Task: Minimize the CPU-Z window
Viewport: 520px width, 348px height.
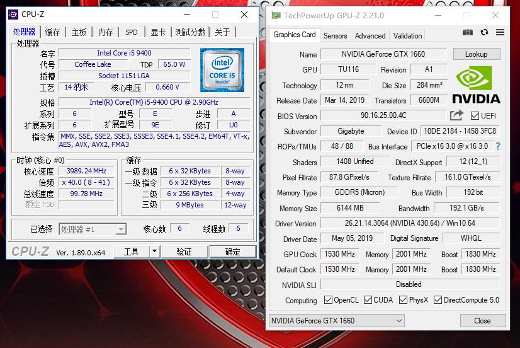Action: tap(187, 14)
